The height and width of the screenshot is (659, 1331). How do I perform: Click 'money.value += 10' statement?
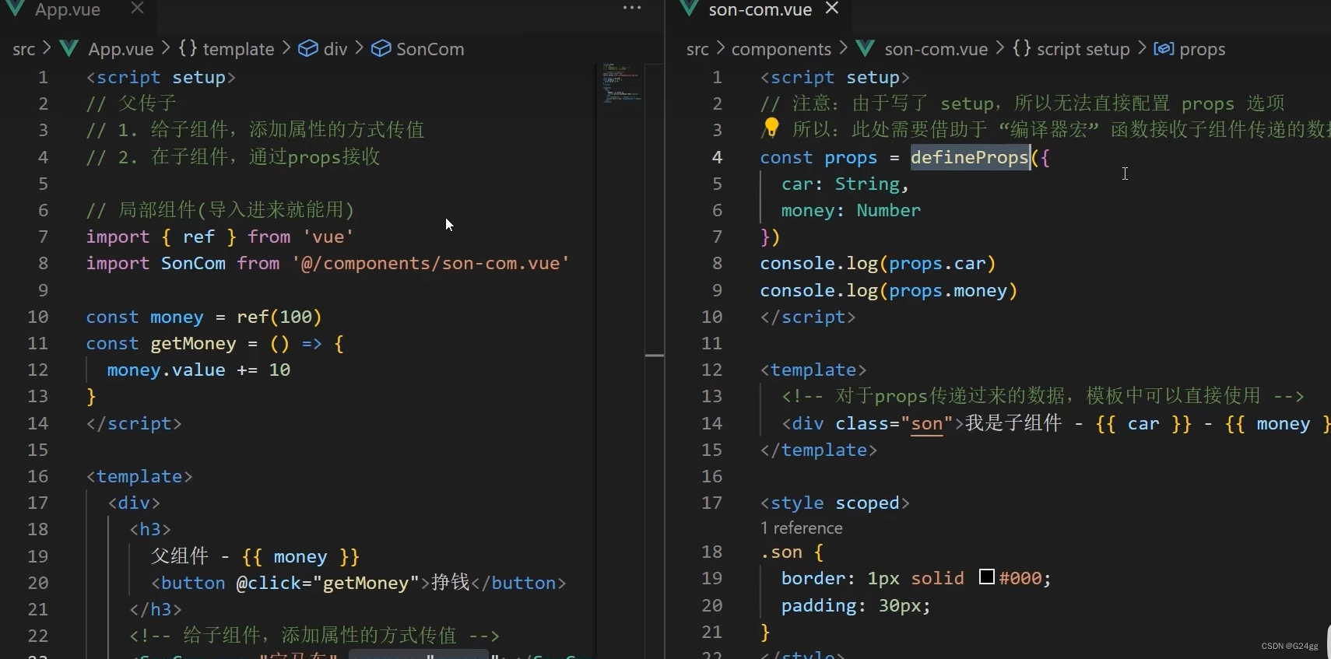pyautogui.click(x=198, y=370)
